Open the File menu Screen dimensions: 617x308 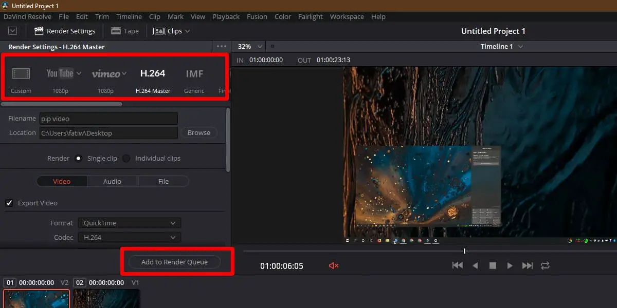click(x=64, y=16)
